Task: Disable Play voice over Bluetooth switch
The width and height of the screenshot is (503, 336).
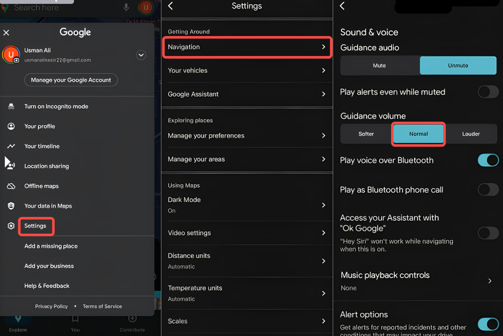Action: 488,160
